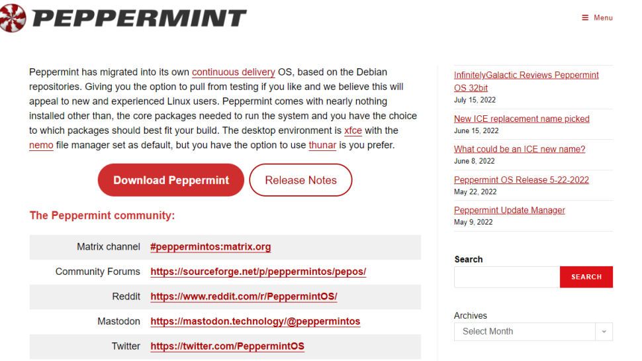Open the Mastodon @peppermintos link
642x361 pixels.
tap(255, 321)
